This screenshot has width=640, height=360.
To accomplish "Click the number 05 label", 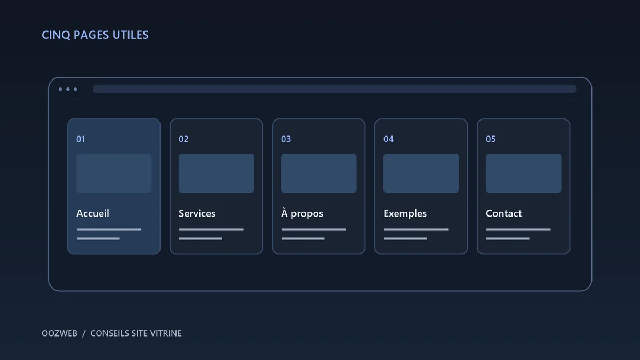I will [491, 139].
